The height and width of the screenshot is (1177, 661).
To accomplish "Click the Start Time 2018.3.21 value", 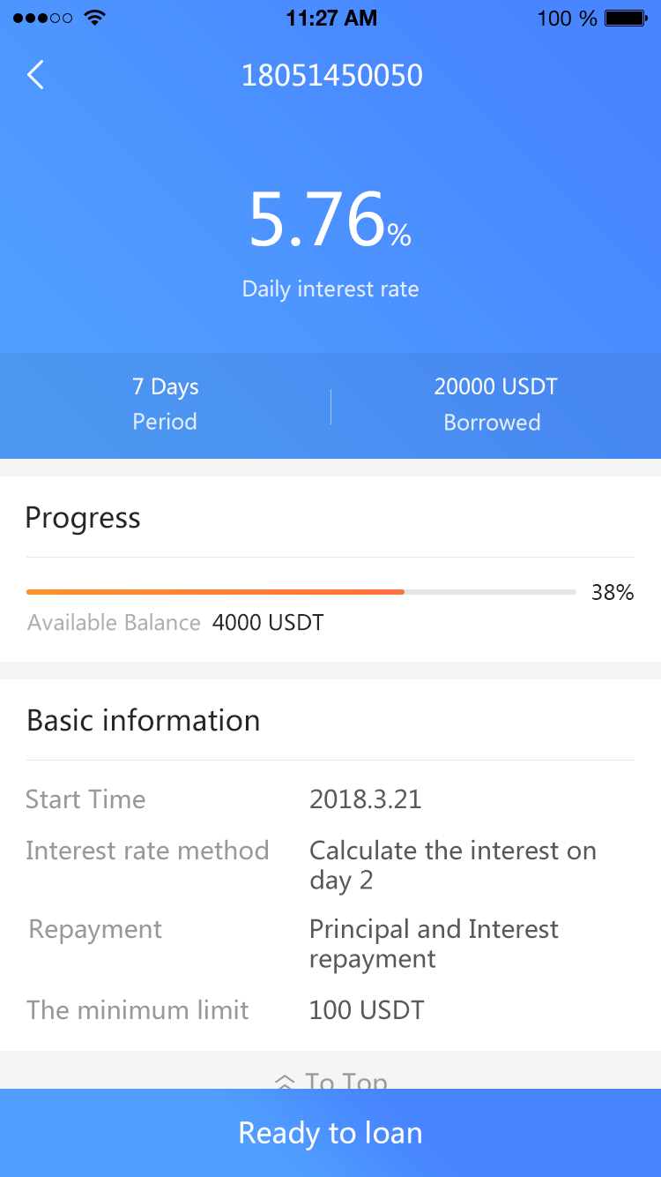I will [366, 799].
